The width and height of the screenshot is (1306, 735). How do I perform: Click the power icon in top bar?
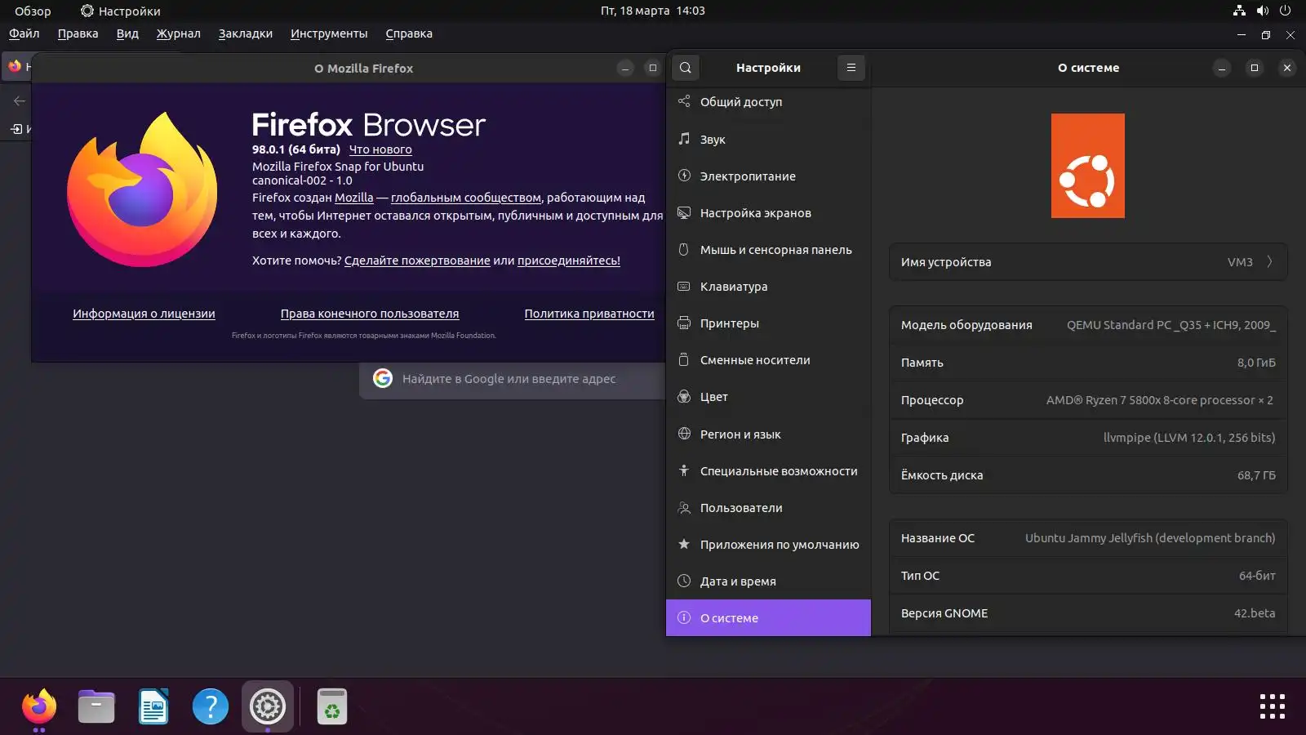pos(1285,11)
